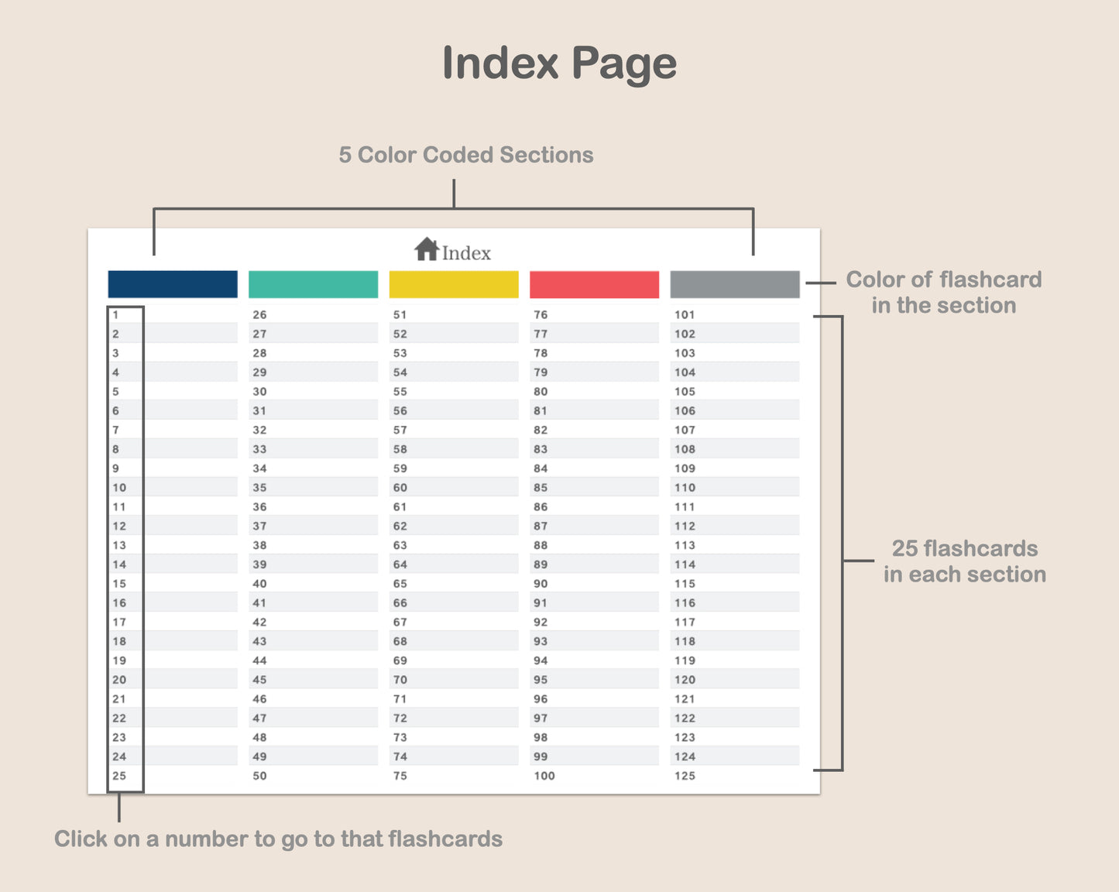Go to flashcard 125
Image resolution: width=1119 pixels, height=892 pixels.
685,776
